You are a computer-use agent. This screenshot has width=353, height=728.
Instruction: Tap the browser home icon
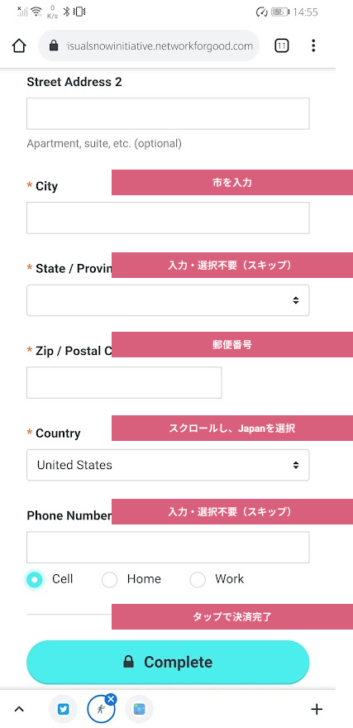point(19,45)
